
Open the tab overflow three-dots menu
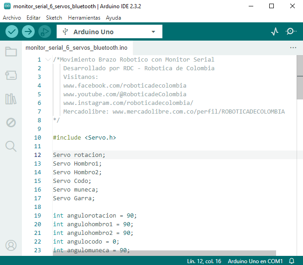(293, 47)
